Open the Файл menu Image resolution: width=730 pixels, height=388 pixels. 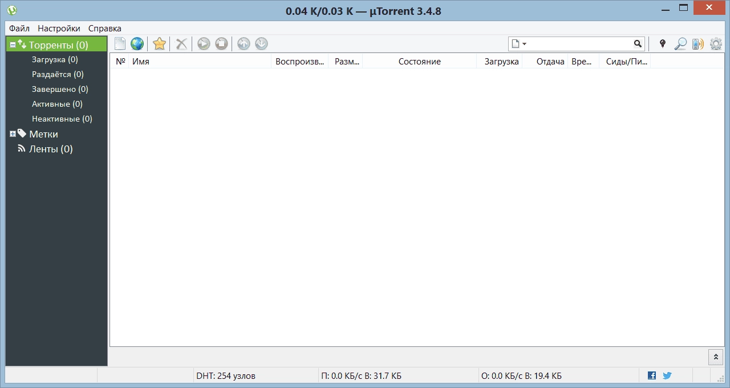tap(19, 28)
